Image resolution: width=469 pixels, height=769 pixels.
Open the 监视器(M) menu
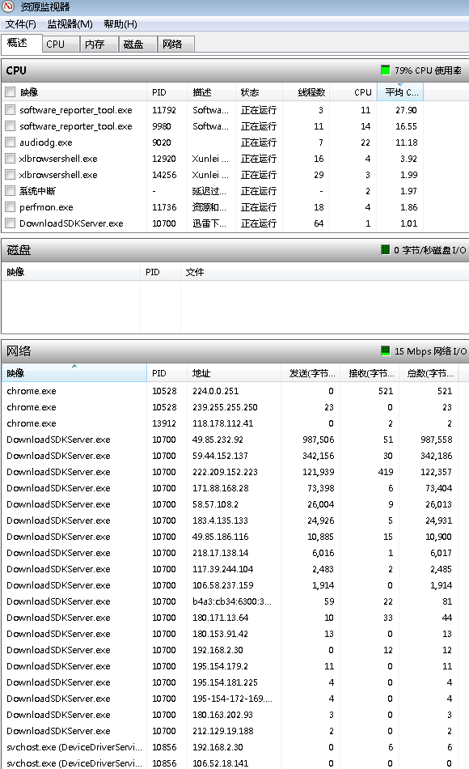70,24
